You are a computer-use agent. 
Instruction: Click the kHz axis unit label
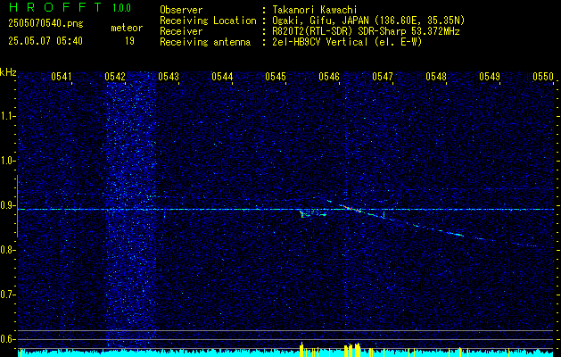tap(8, 72)
